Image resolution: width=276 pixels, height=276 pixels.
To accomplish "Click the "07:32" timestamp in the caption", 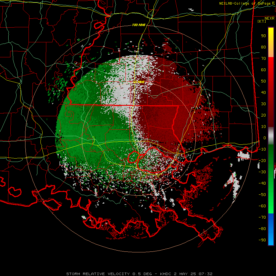I will (205, 274).
